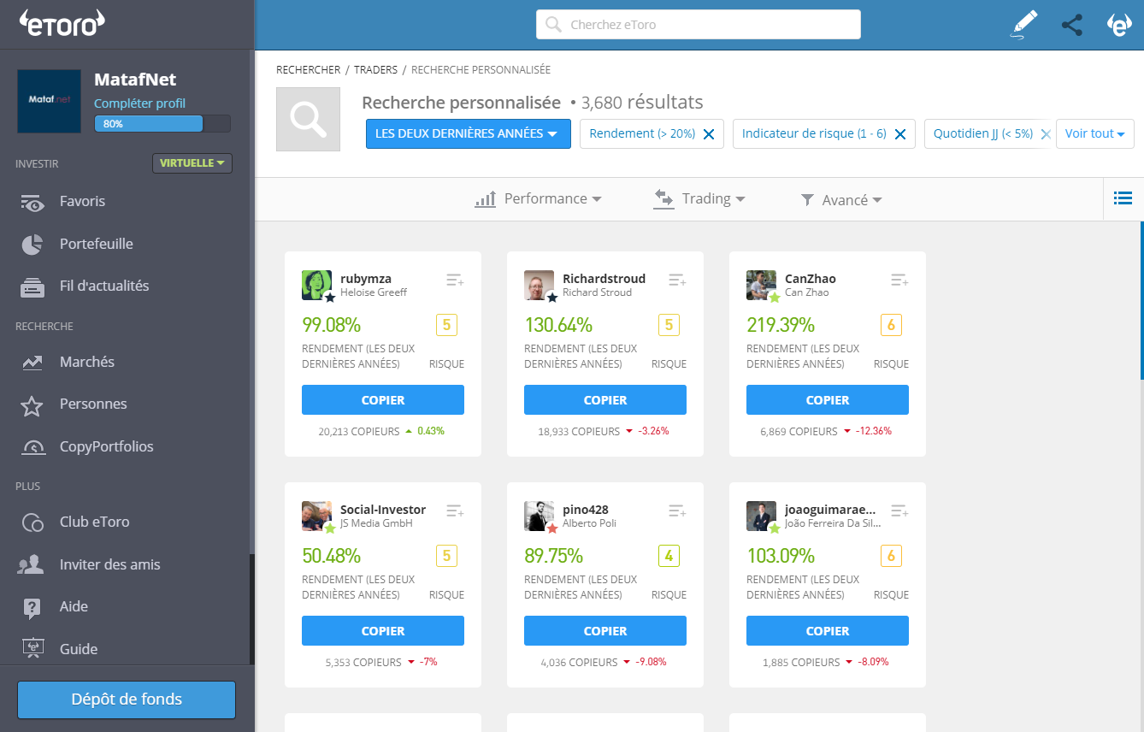1144x732 pixels.
Task: Expand Voir tout filters dropdown
Action: pos(1095,133)
